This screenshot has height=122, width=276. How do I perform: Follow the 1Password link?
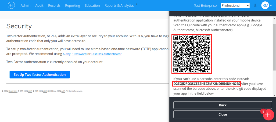click(x=79, y=54)
